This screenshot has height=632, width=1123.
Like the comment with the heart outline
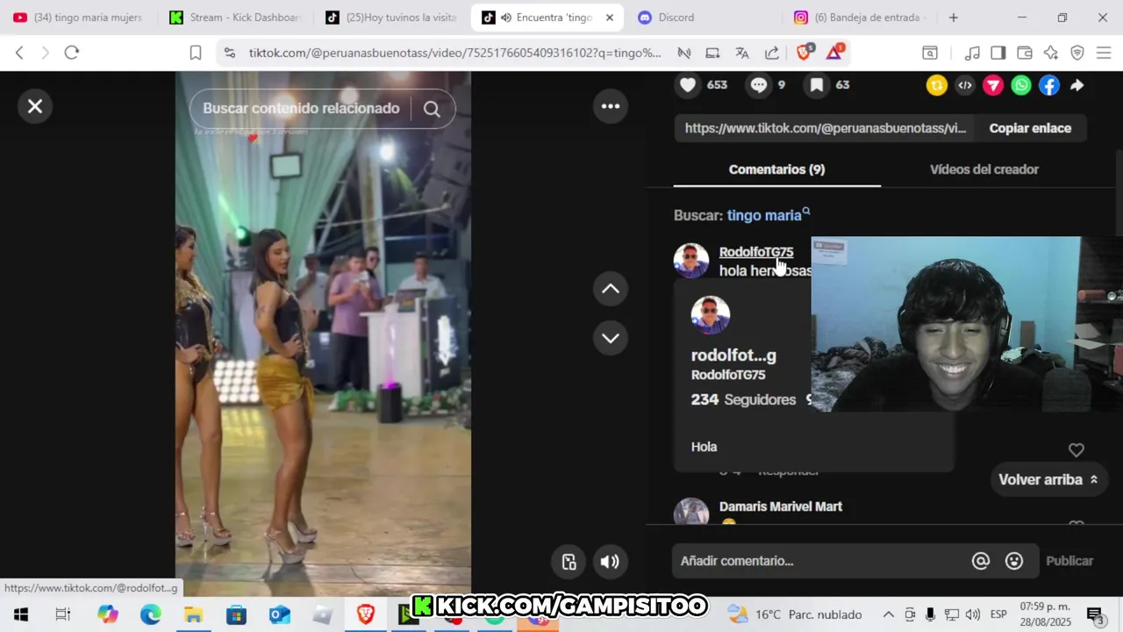pyautogui.click(x=1077, y=450)
